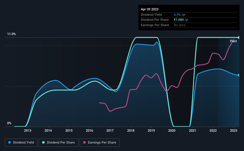Select the 2013 label on the x-axis

[28, 130]
